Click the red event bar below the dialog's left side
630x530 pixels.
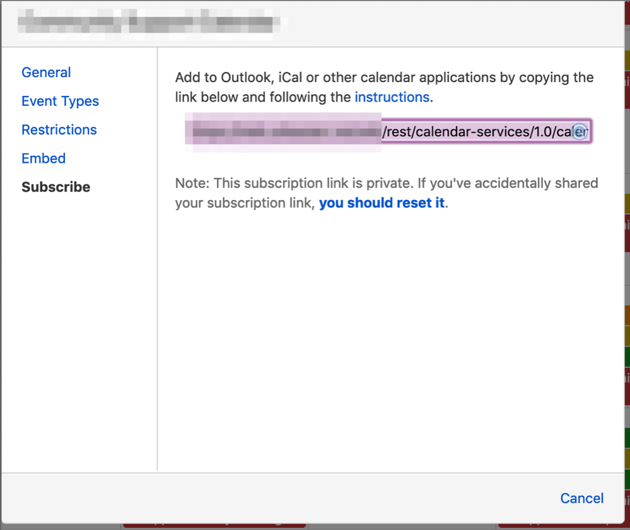click(x=214, y=526)
